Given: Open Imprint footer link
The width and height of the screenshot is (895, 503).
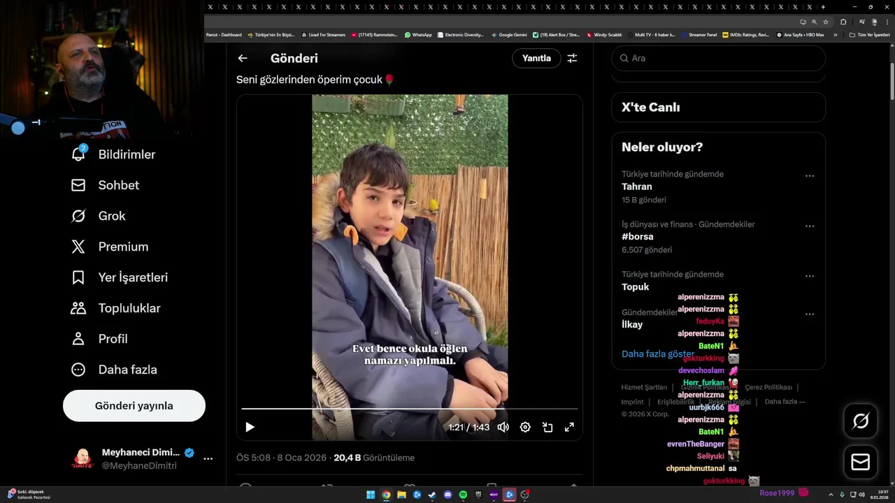Looking at the screenshot, I should coord(632,402).
